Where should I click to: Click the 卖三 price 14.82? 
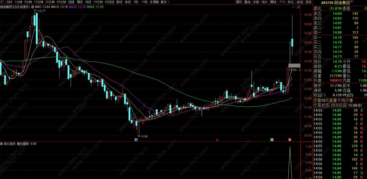(x=337, y=23)
